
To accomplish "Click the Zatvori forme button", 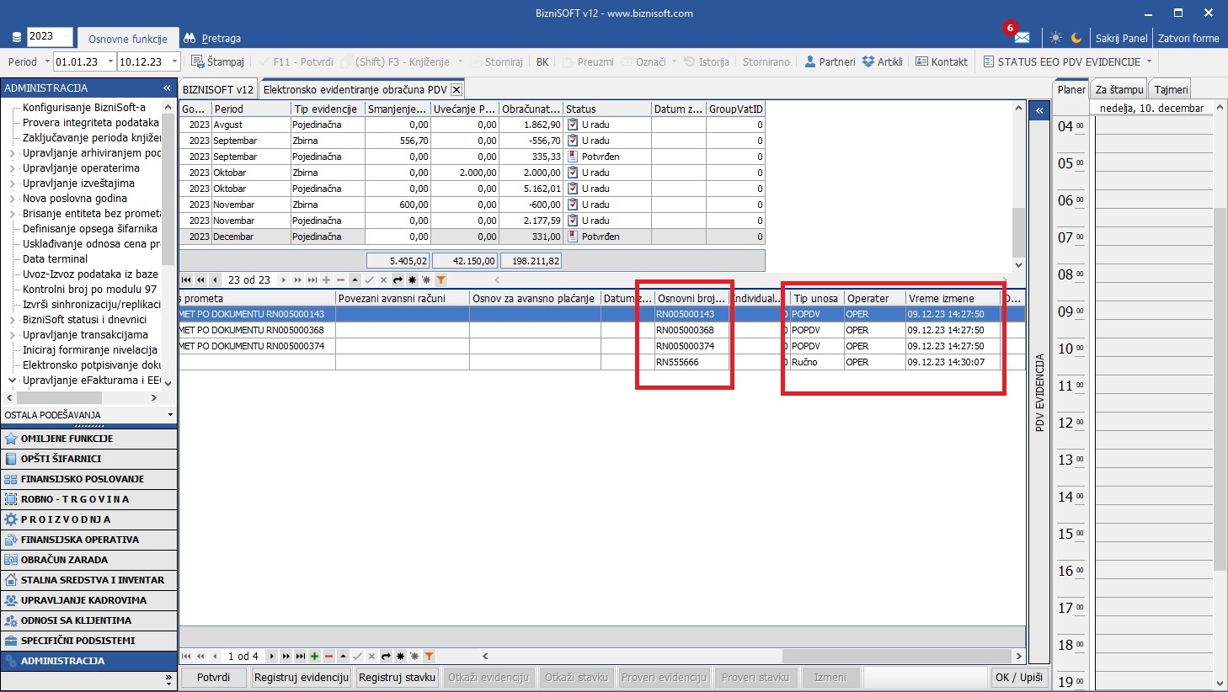I will 1188,38.
